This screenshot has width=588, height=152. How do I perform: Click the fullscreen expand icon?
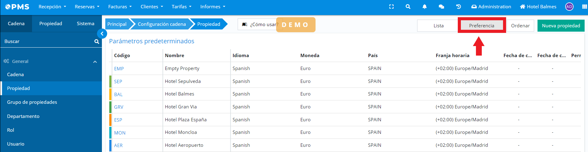click(x=391, y=7)
